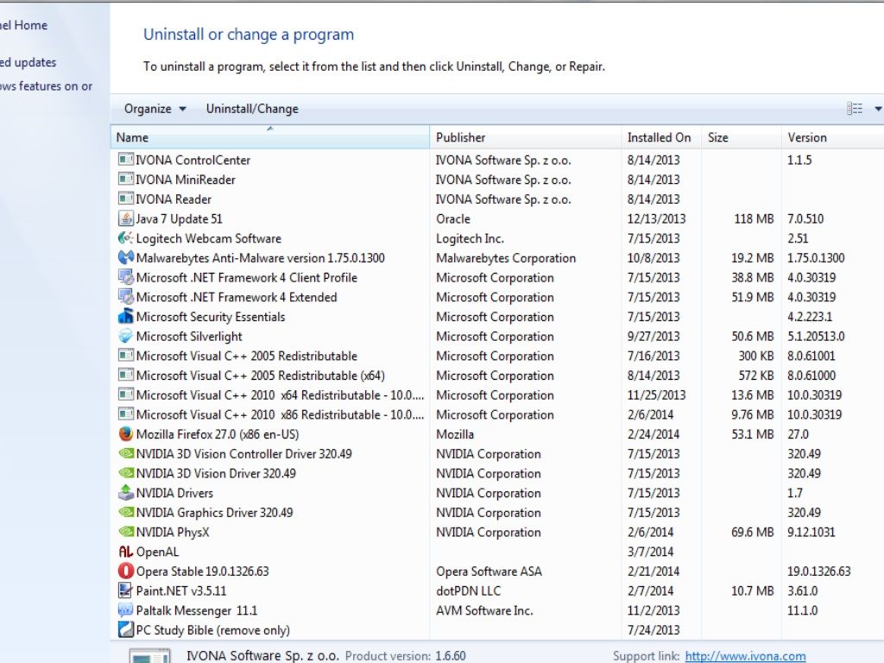The width and height of the screenshot is (884, 663).
Task: Click the Opera Stable icon
Action: pos(125,571)
